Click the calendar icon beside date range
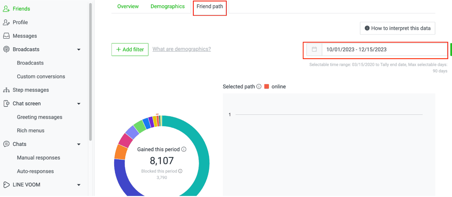Viewport: 452px width, 197px height. [314, 49]
